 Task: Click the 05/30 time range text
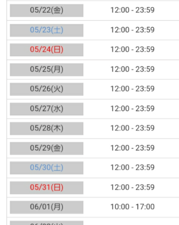click(132, 167)
